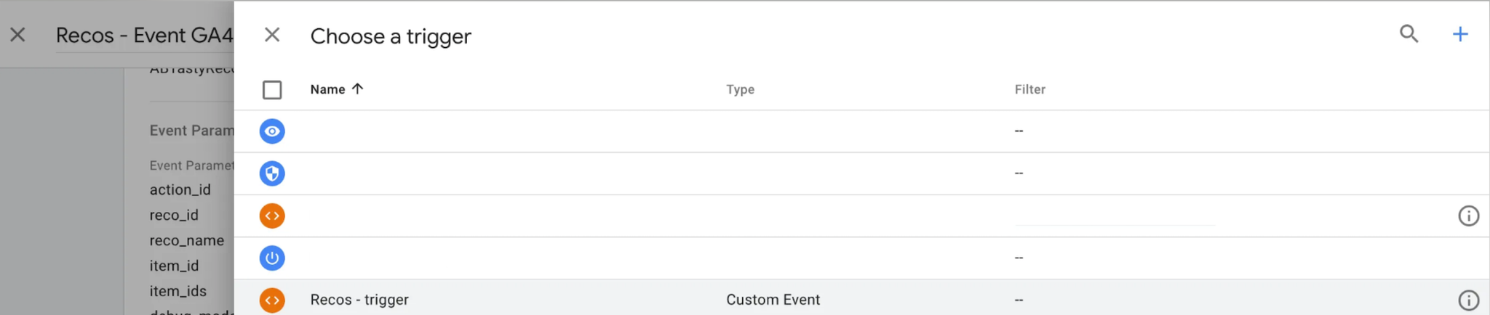Click the orange icon beside Recos - trigger
Viewport: 1490px width, 315px height.
[x=272, y=300]
